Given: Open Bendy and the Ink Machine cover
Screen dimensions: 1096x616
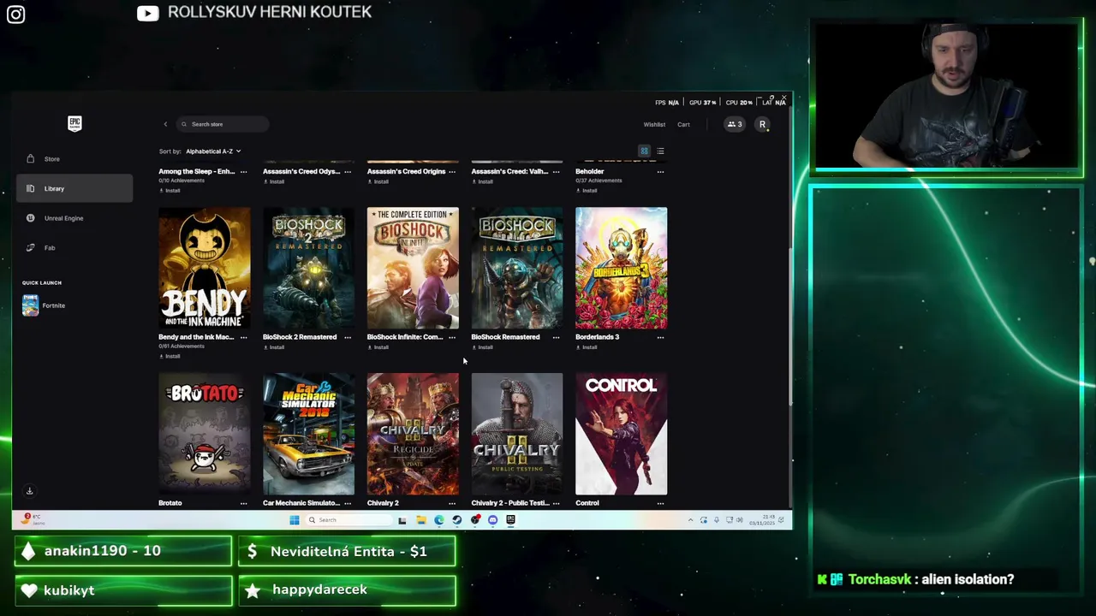Looking at the screenshot, I should 205,268.
